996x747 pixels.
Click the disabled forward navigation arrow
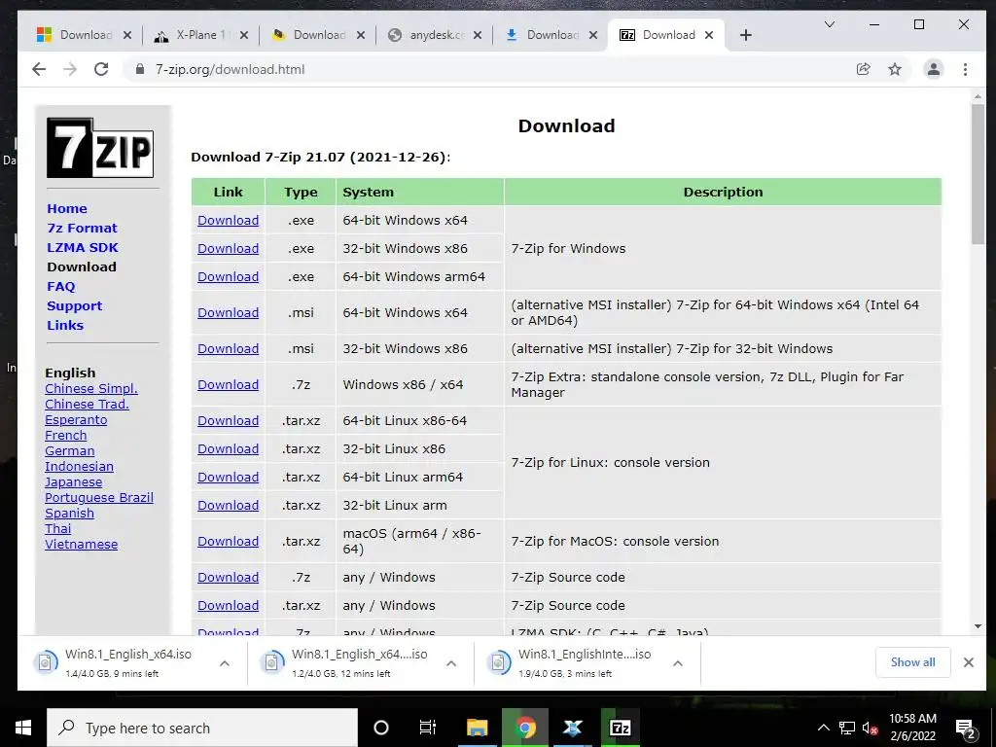point(70,69)
